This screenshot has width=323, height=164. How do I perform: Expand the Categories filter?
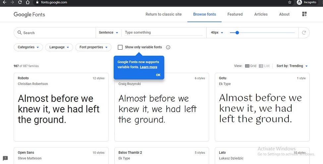point(28,47)
